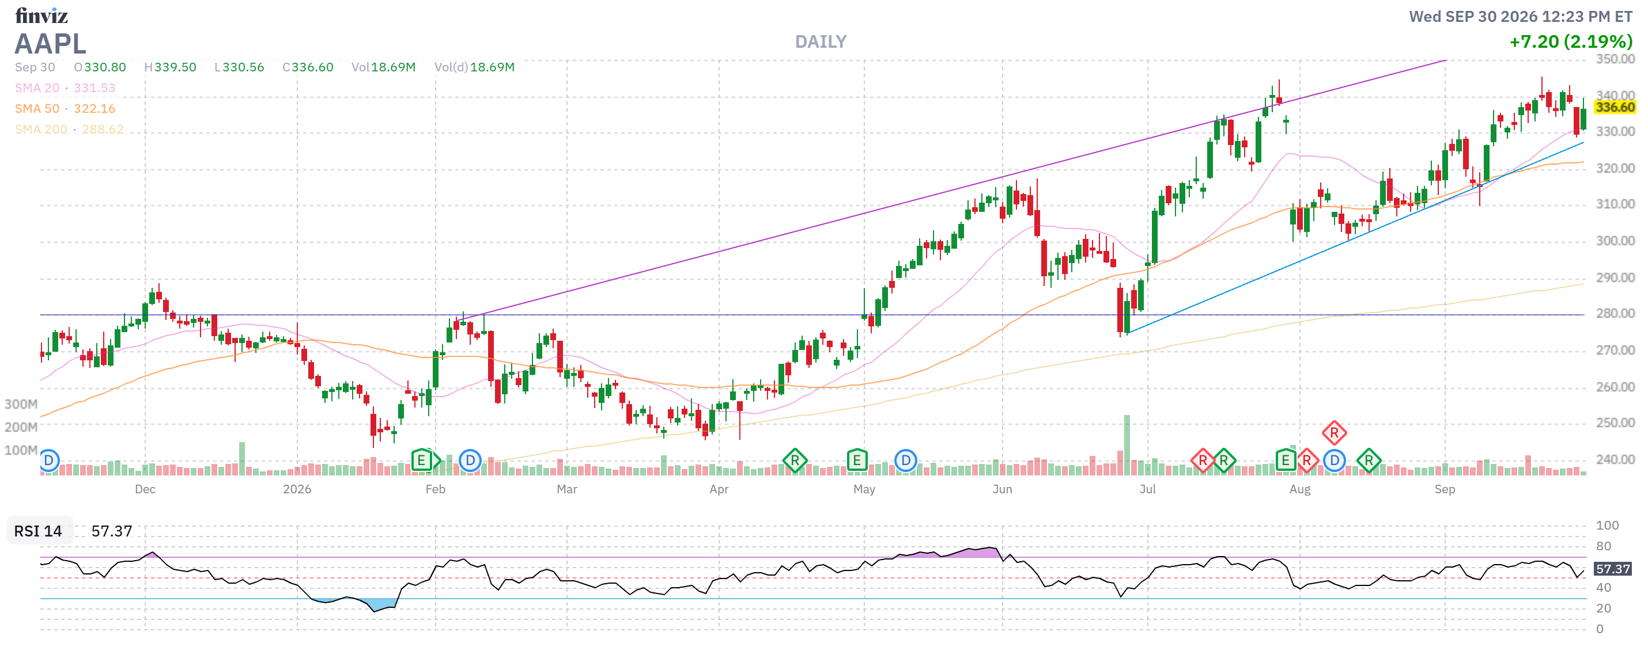Click the RSI value 57.37 next to RSI 14
The height and width of the screenshot is (647, 1648).
point(112,531)
